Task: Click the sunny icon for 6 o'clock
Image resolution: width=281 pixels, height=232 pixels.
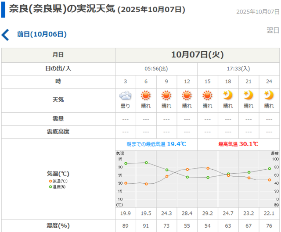Action: (x=146, y=95)
